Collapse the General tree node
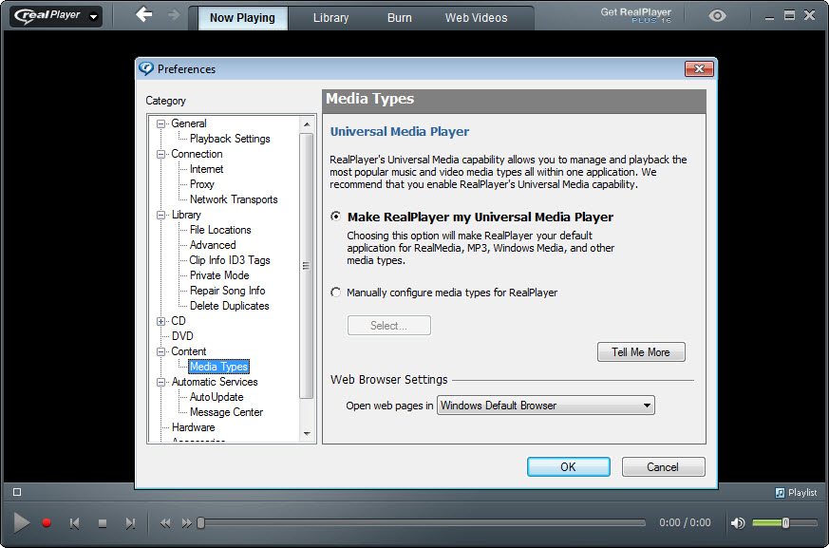 pyautogui.click(x=160, y=123)
